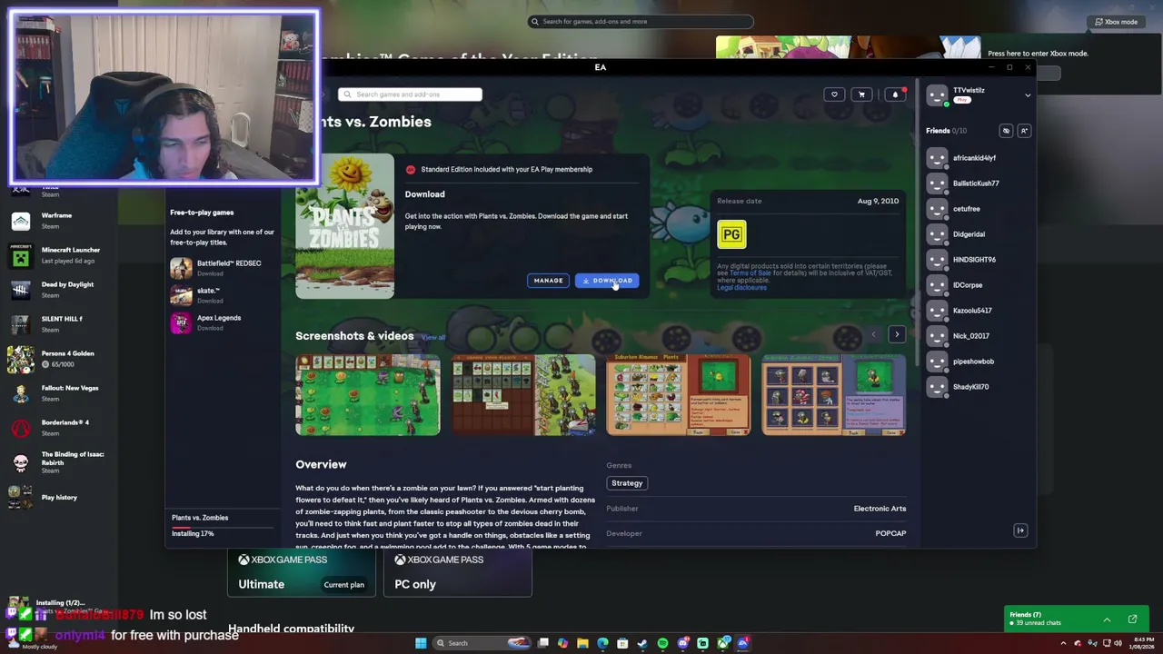
Task: Click the Plants vs. Zombies box art
Action: [345, 226]
